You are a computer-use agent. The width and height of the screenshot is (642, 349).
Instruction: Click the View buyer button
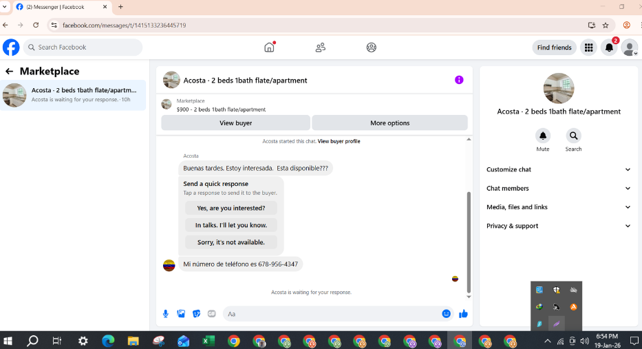(236, 123)
